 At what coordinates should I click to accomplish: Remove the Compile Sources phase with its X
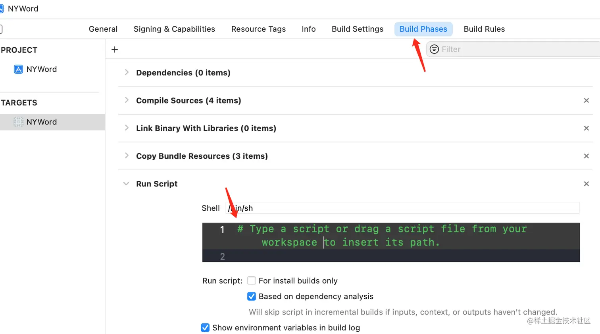pyautogui.click(x=586, y=101)
